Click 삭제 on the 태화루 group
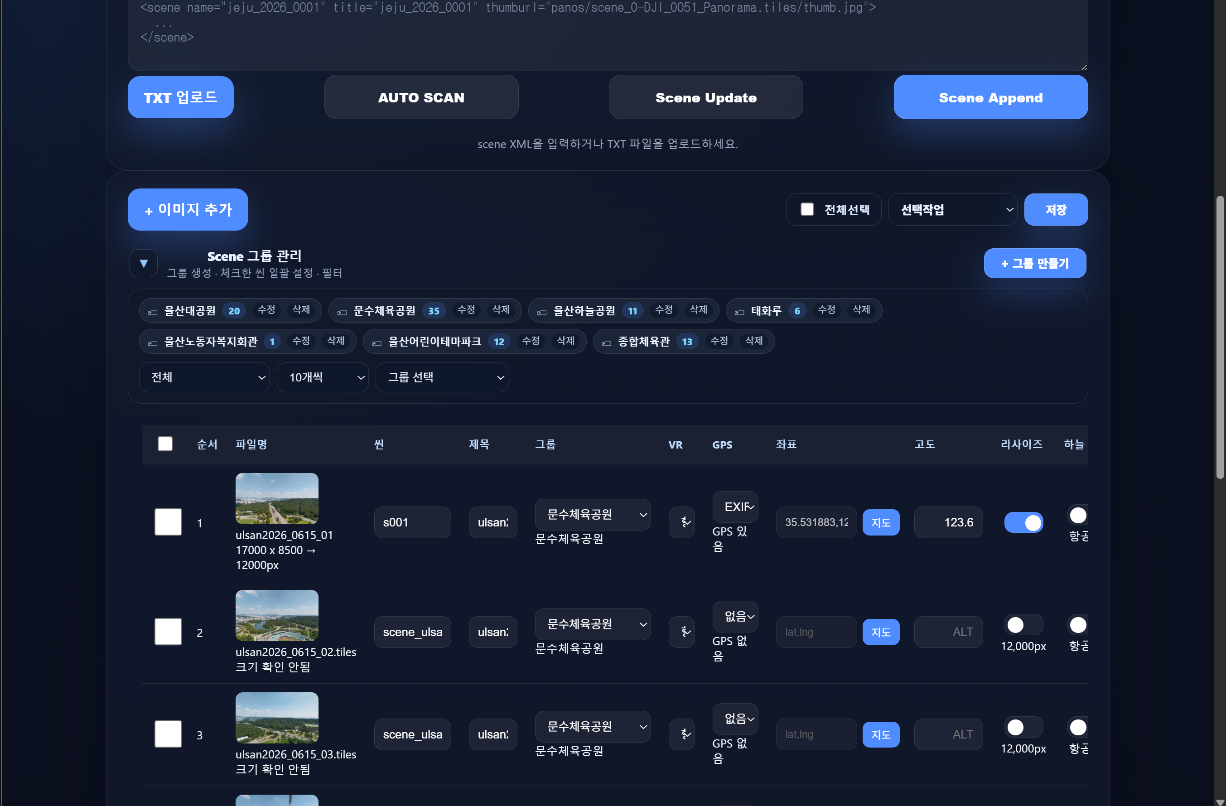1226x806 pixels. [x=861, y=310]
